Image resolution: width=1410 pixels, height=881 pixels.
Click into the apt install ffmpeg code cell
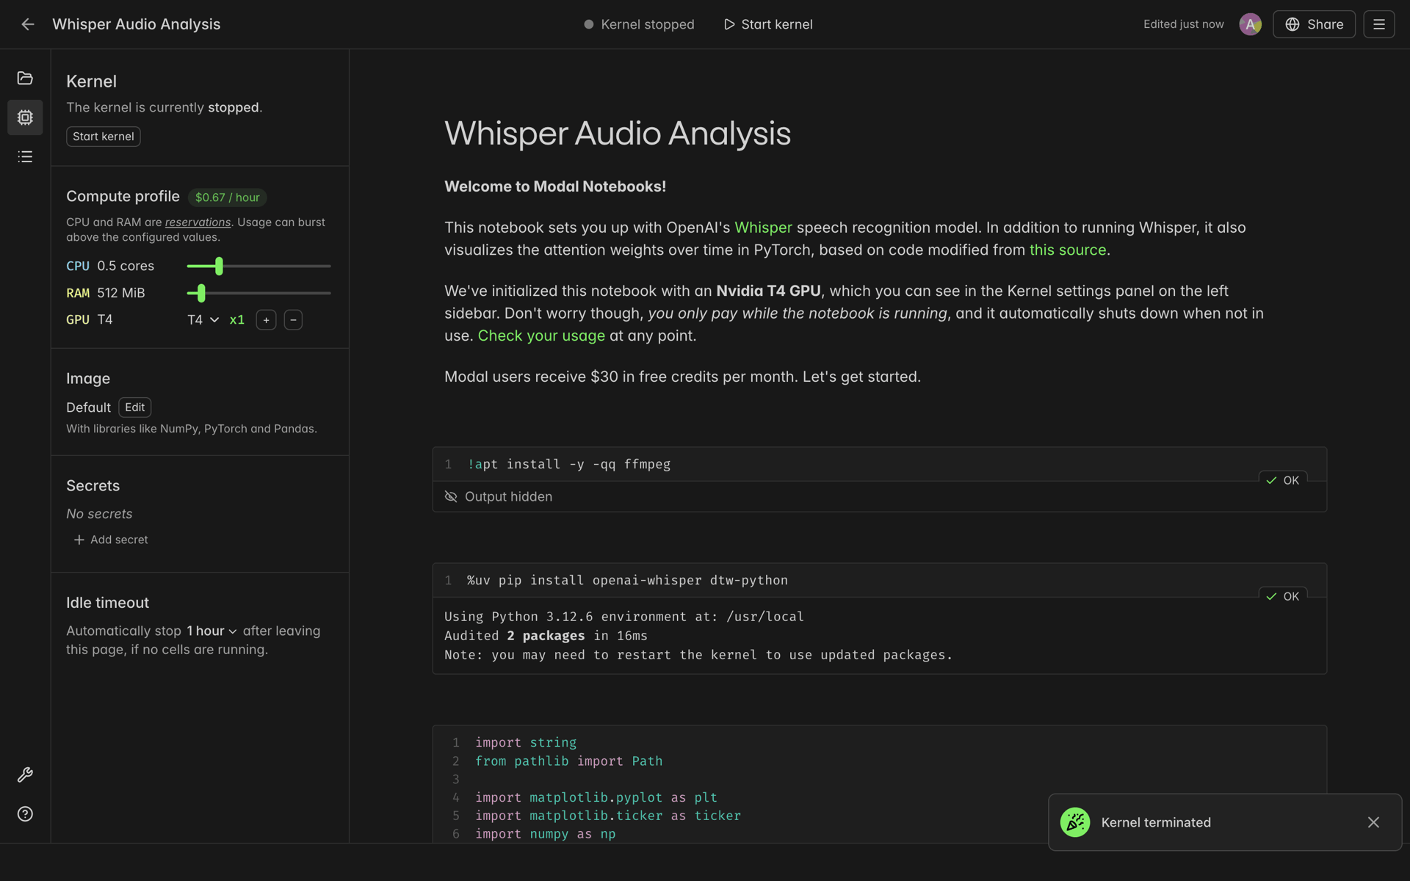(x=879, y=464)
